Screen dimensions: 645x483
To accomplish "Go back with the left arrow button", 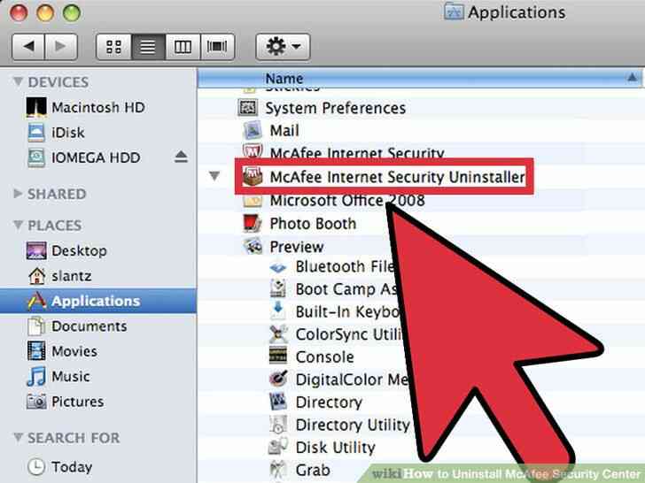I will (x=28, y=46).
